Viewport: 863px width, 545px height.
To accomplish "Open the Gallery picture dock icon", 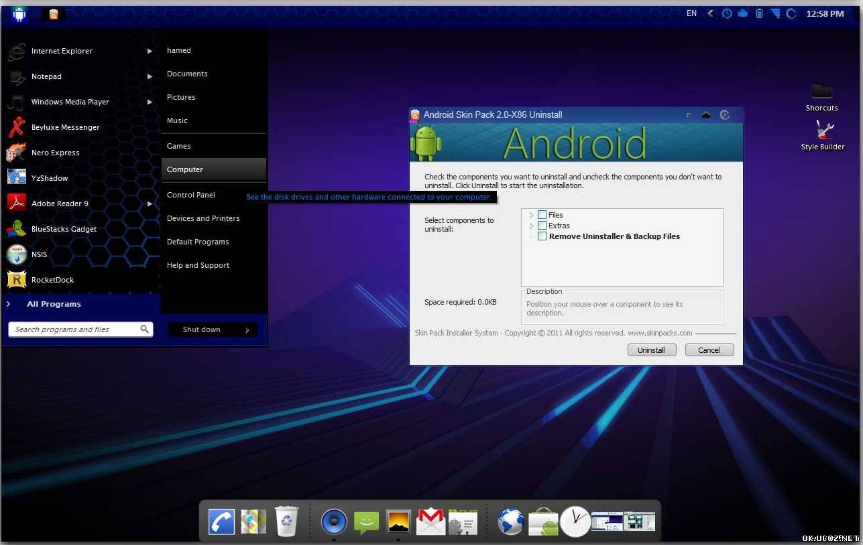I will click(x=398, y=522).
